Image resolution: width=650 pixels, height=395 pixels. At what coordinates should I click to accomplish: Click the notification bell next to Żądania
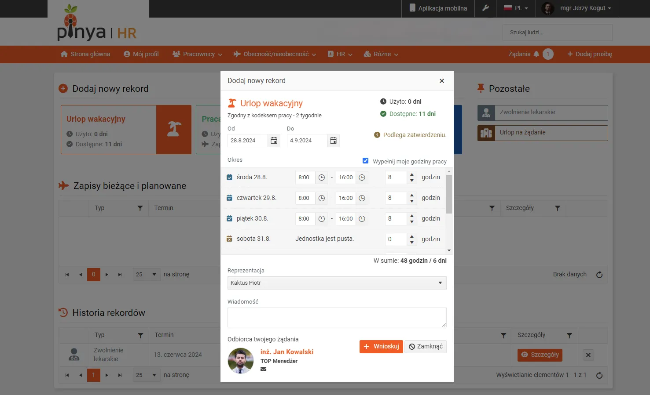[536, 54]
